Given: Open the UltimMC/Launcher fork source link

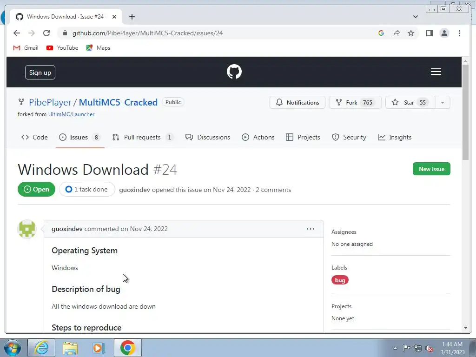Looking at the screenshot, I should [71, 114].
